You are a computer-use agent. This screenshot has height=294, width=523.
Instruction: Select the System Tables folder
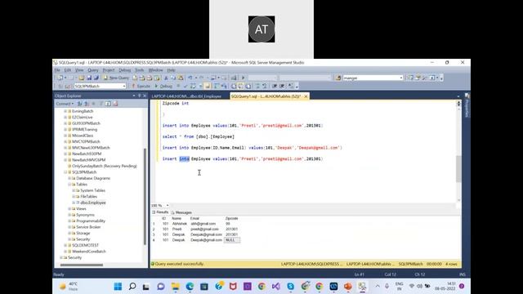pos(92,190)
